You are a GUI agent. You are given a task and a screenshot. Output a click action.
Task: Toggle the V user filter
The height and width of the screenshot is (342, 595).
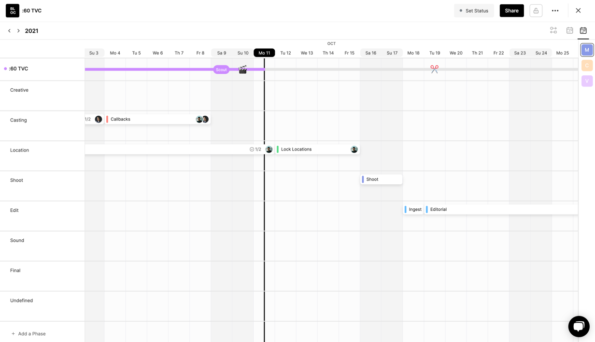[x=587, y=81]
